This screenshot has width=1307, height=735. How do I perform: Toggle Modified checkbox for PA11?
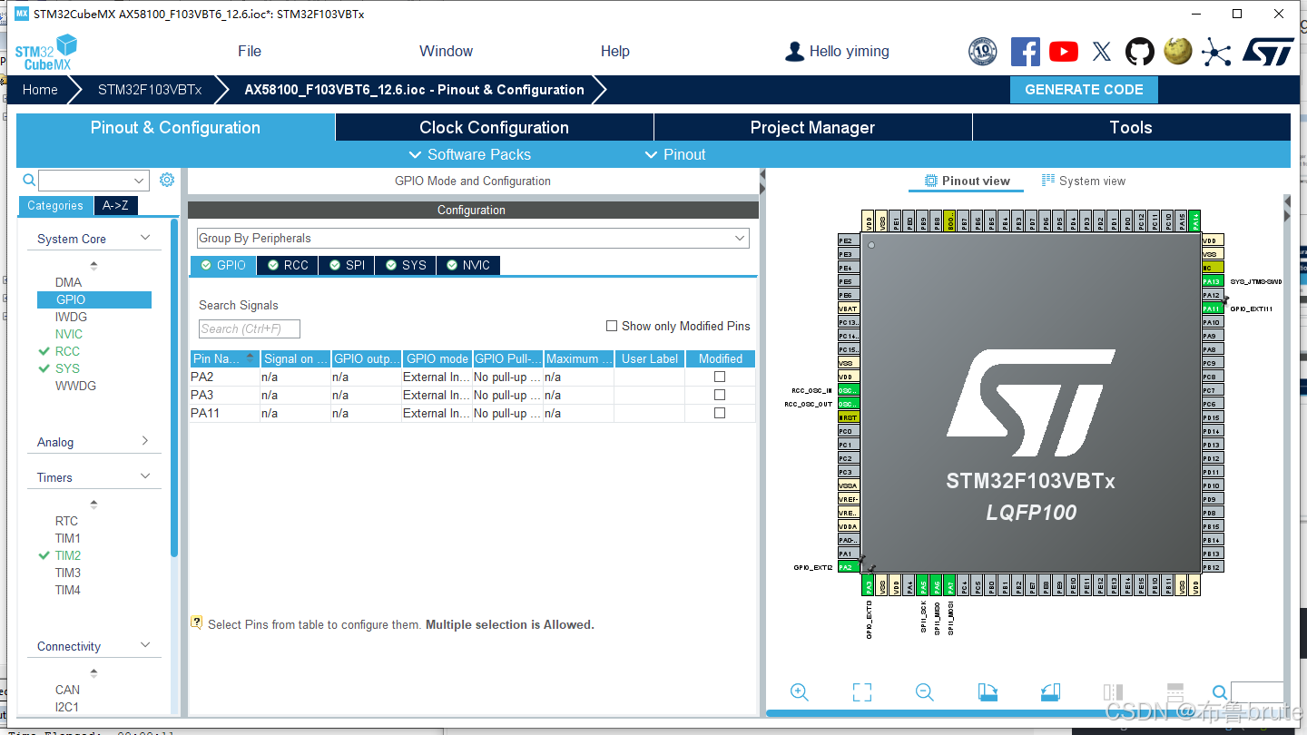[720, 413]
